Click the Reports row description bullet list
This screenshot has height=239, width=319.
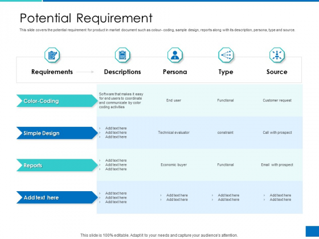click(113, 165)
